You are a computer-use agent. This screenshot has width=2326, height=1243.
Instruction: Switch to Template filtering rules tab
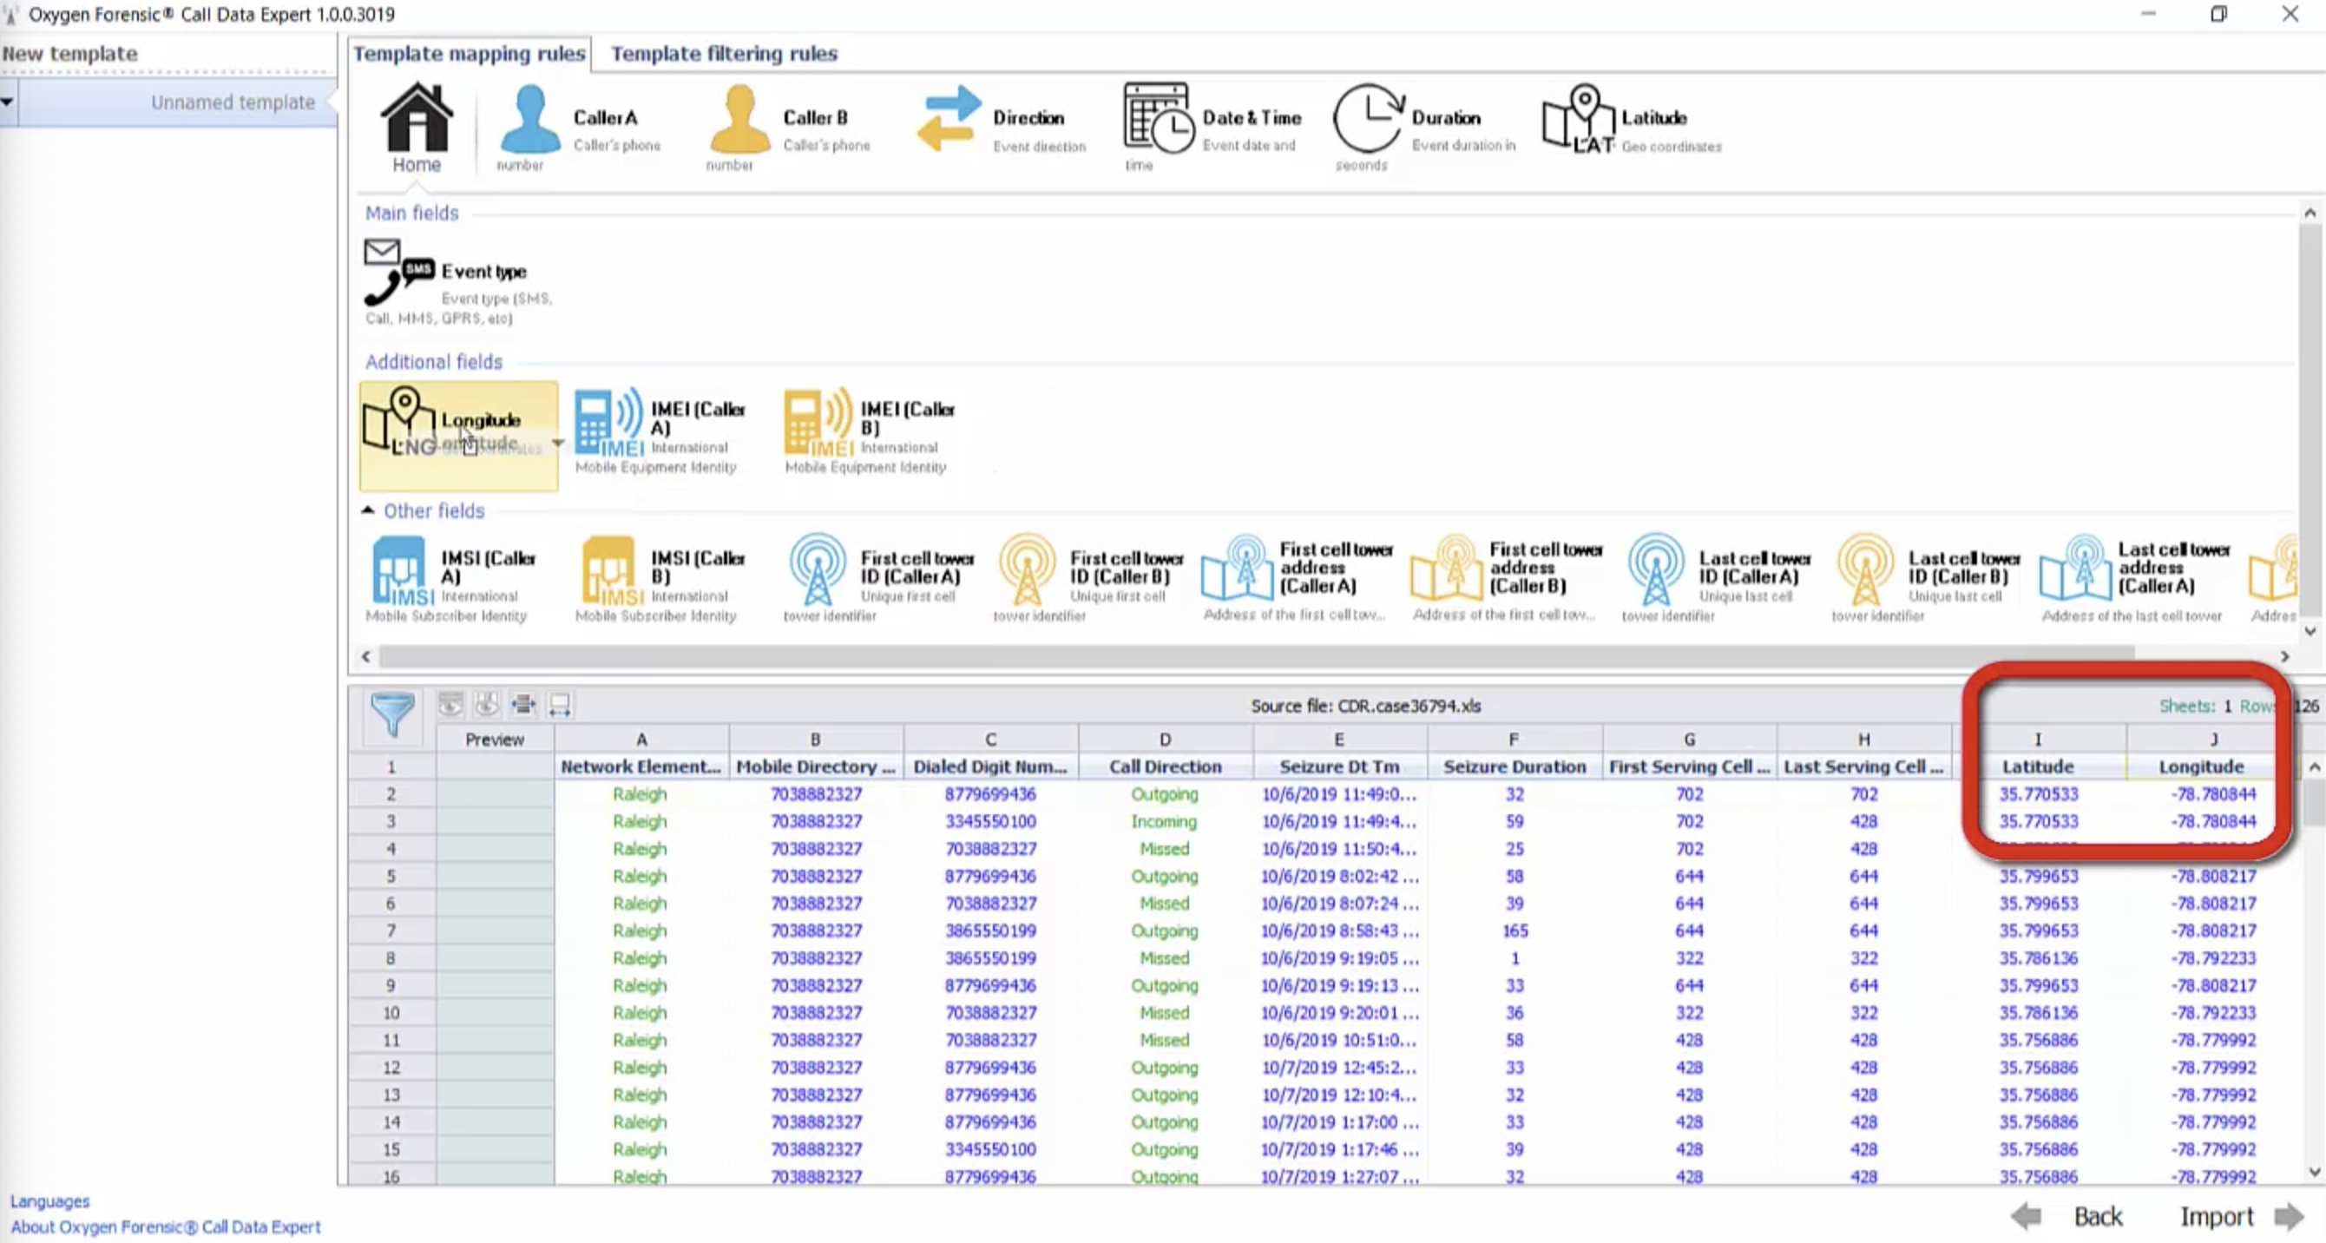pos(723,53)
